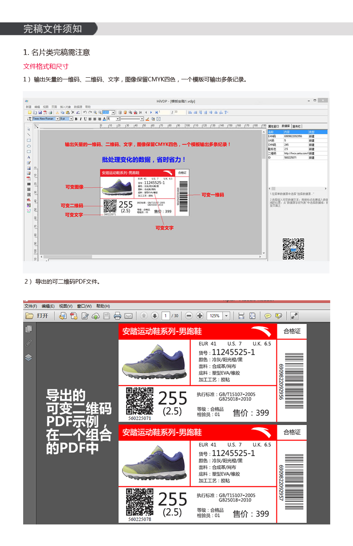This screenshot has height=546, width=353.
Task: Open the attachments paperclip panel
Action: (28, 343)
